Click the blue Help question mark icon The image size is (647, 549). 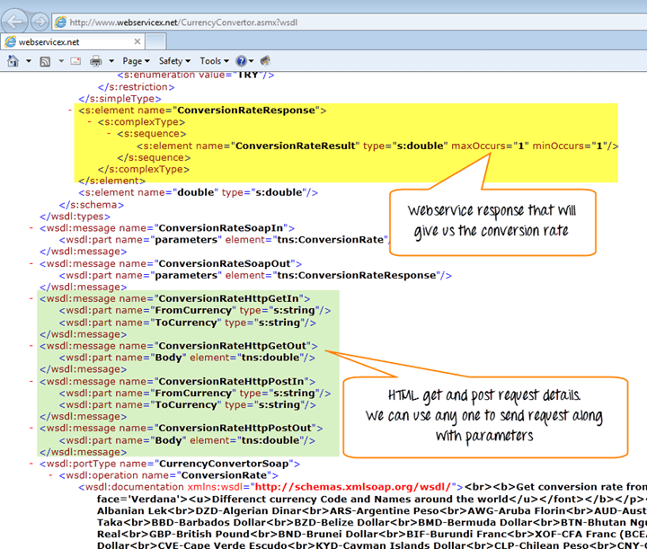click(x=240, y=61)
